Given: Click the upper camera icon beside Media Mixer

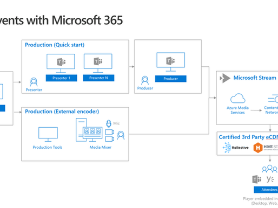Looking at the screenshot, I should [109, 132].
